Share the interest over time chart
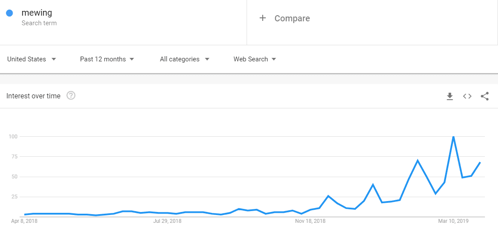The width and height of the screenshot is (498, 252). click(484, 96)
